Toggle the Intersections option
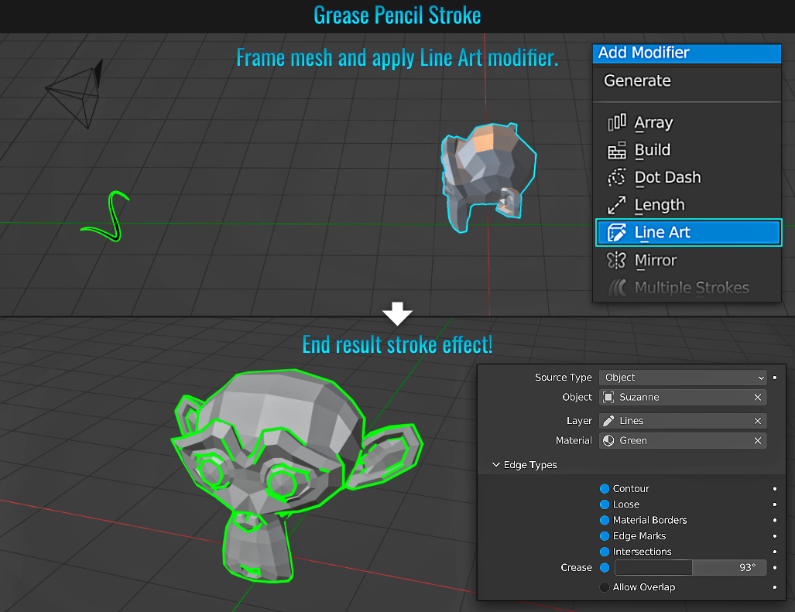 [x=605, y=552]
